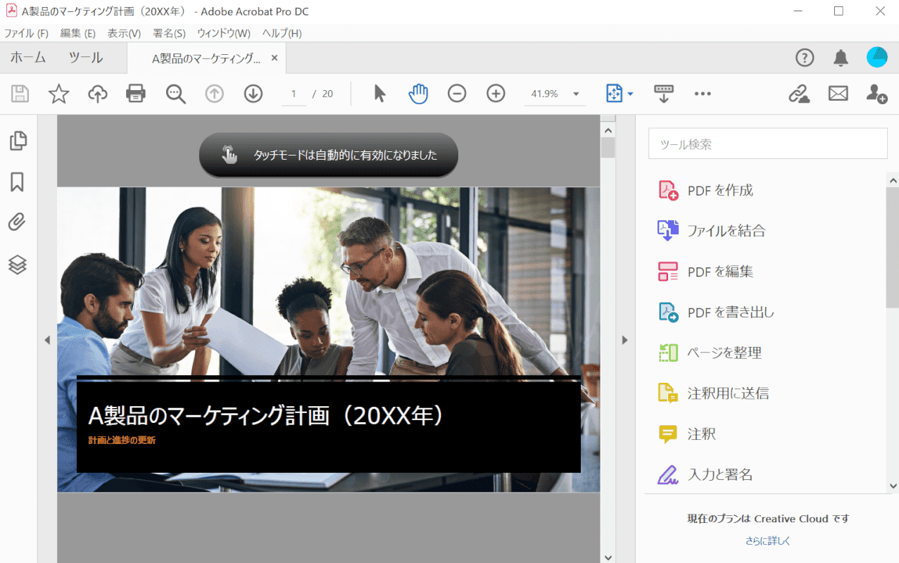Click the Save file icon
Screen dimensions: 899x563
(x=20, y=94)
